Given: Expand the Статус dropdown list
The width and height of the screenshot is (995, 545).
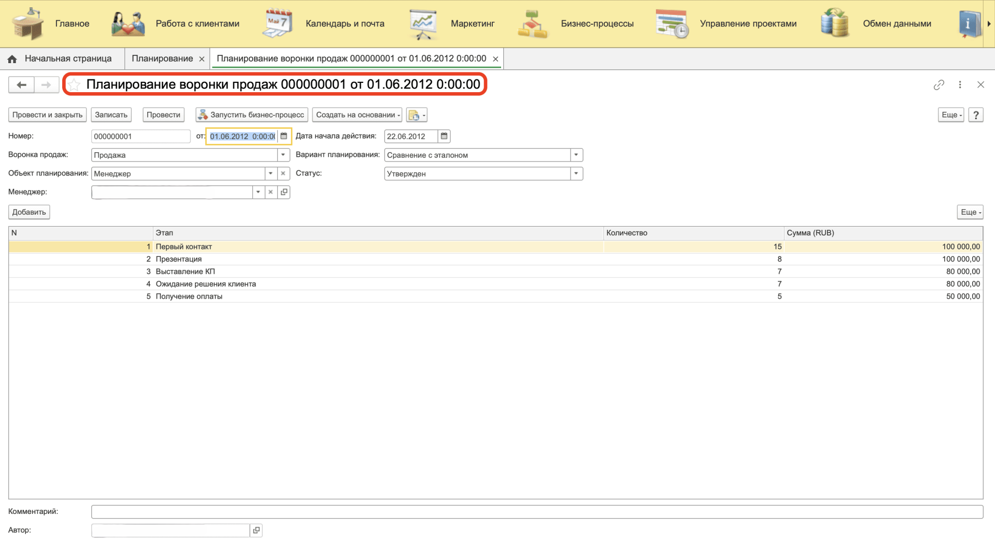Looking at the screenshot, I should pyautogui.click(x=576, y=173).
